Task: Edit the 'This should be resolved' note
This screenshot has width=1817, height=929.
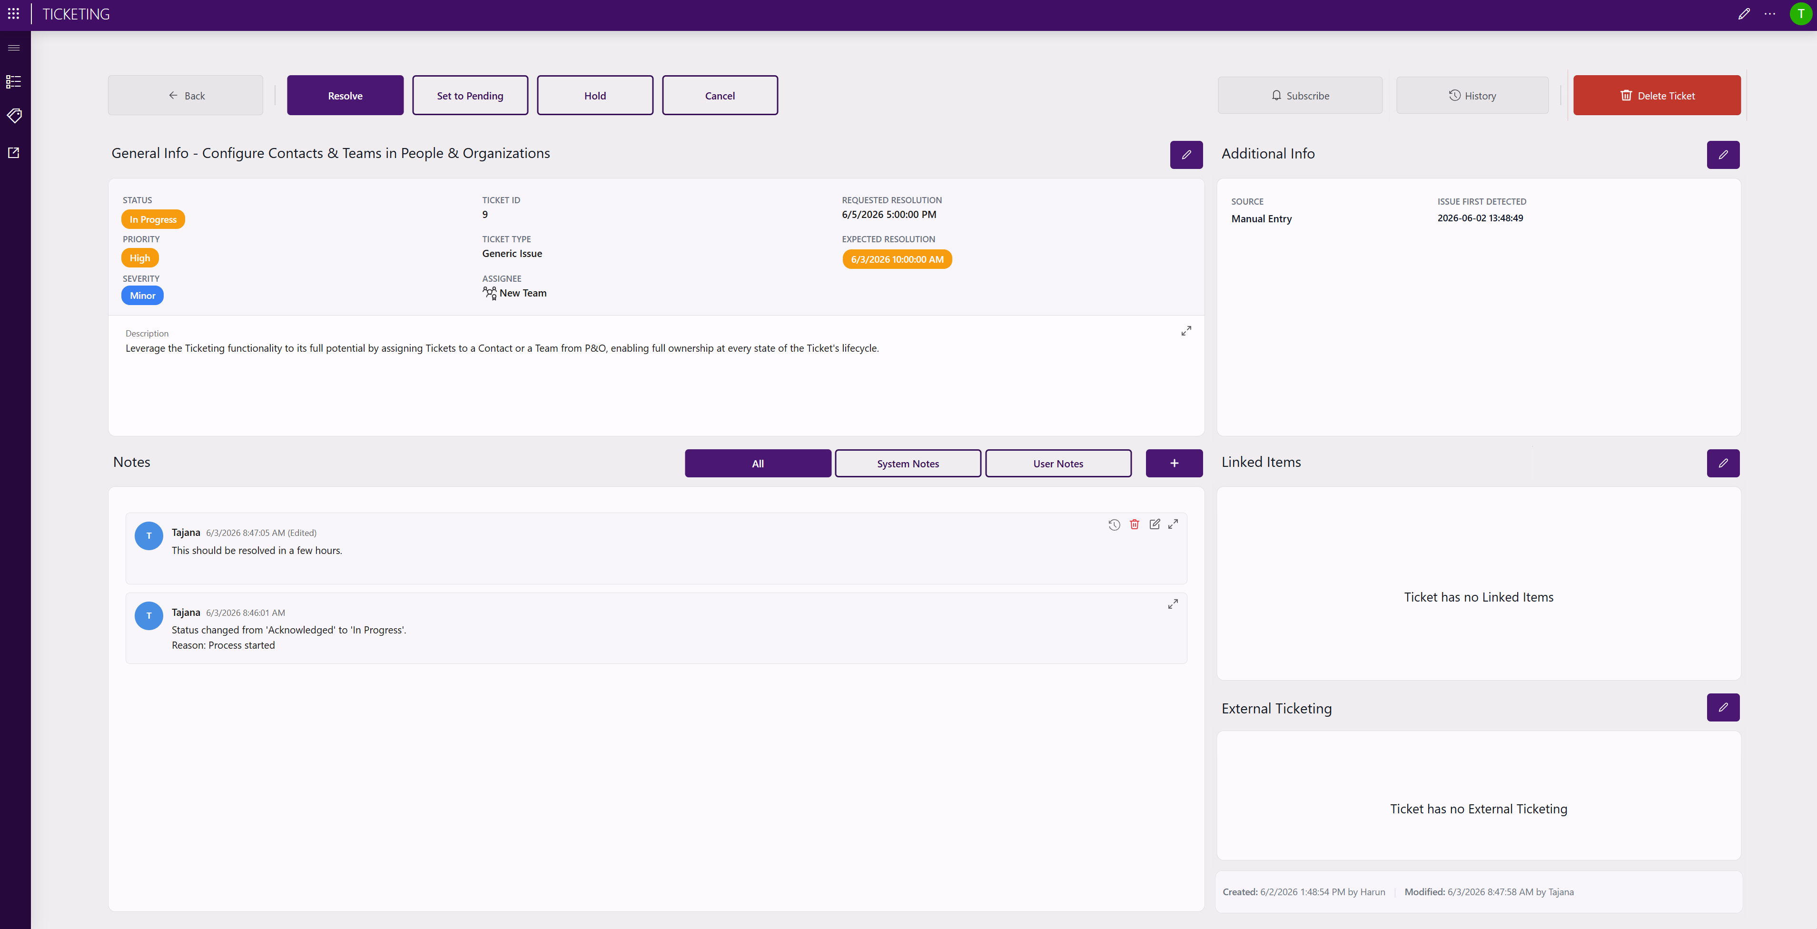Action: click(1155, 524)
